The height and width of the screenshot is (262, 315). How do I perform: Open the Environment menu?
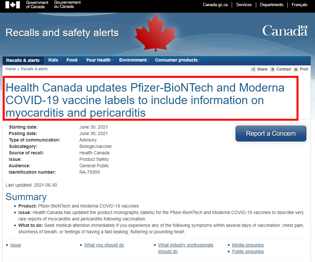pyautogui.click(x=133, y=60)
